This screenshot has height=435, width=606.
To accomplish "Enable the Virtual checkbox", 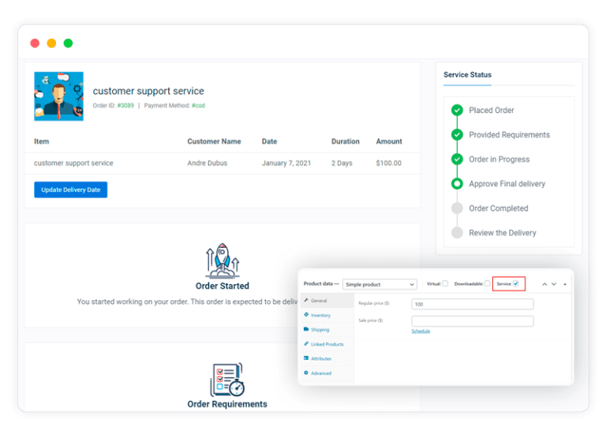I will click(445, 283).
